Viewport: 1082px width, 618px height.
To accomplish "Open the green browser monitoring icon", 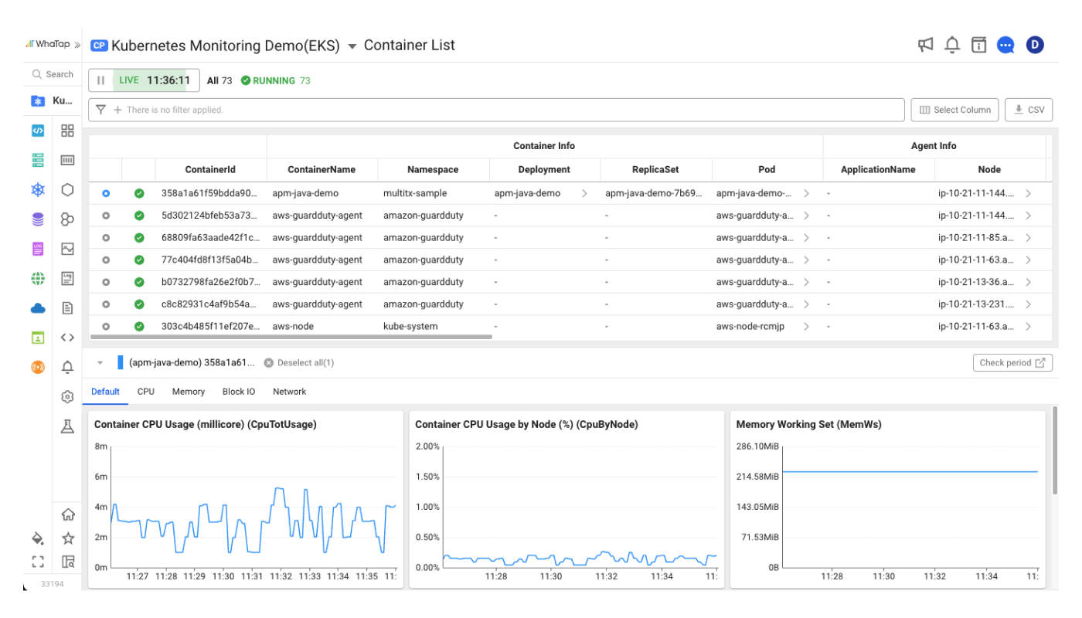I will 38,338.
